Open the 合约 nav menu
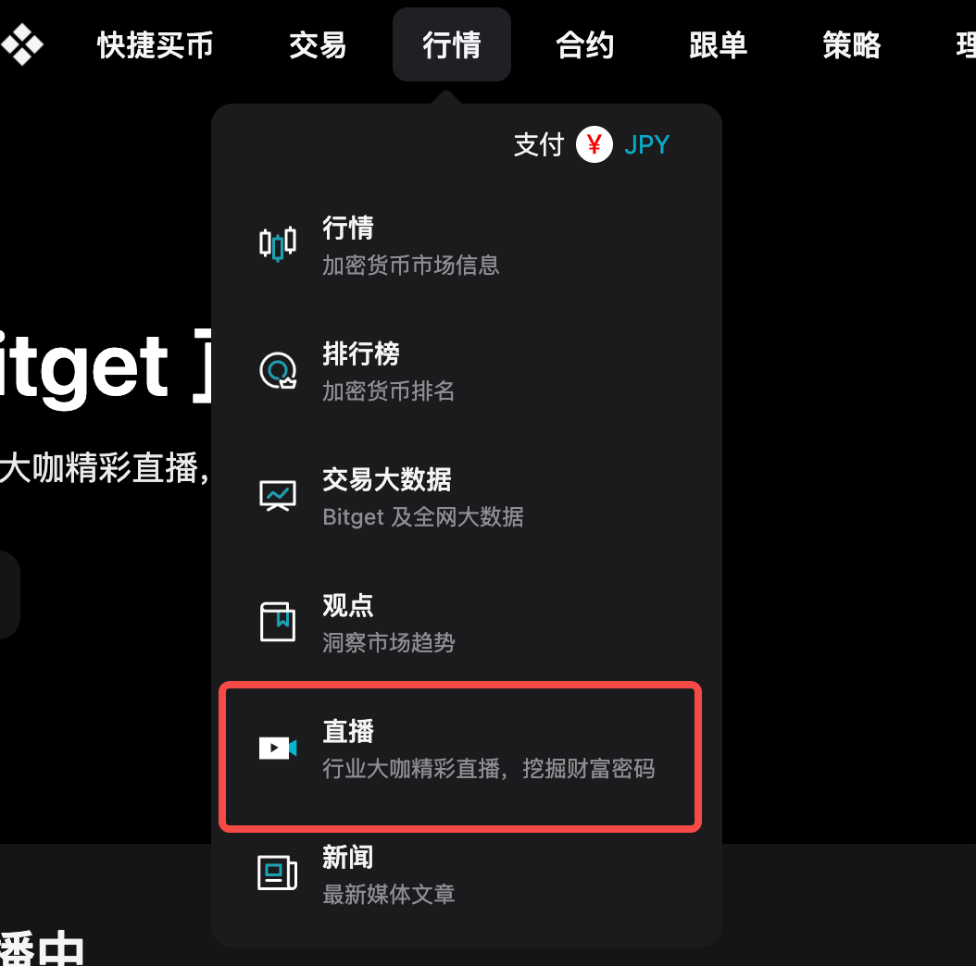976x966 pixels. click(x=584, y=45)
